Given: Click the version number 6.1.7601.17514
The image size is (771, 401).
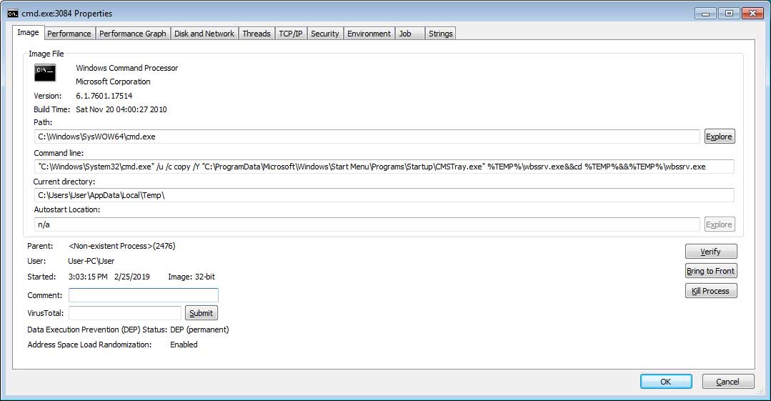Looking at the screenshot, I should [x=104, y=96].
